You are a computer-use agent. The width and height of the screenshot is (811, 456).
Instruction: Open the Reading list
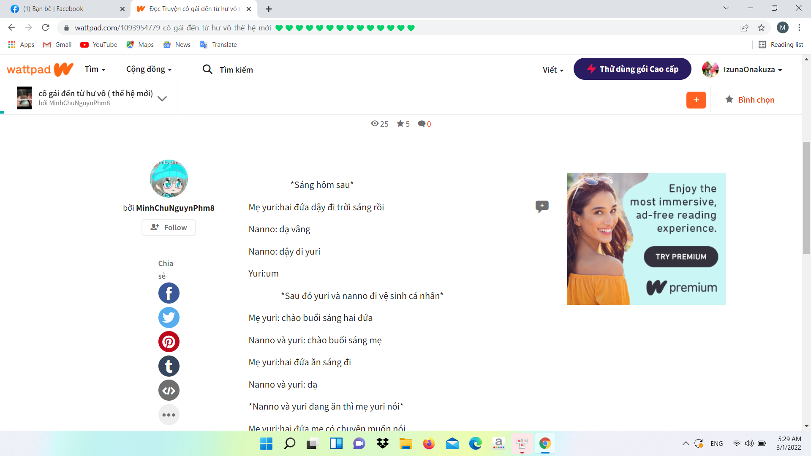(x=781, y=45)
